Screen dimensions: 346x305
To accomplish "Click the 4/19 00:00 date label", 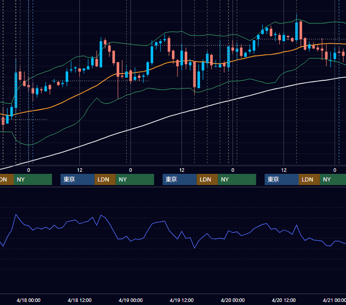I will coord(131,300).
